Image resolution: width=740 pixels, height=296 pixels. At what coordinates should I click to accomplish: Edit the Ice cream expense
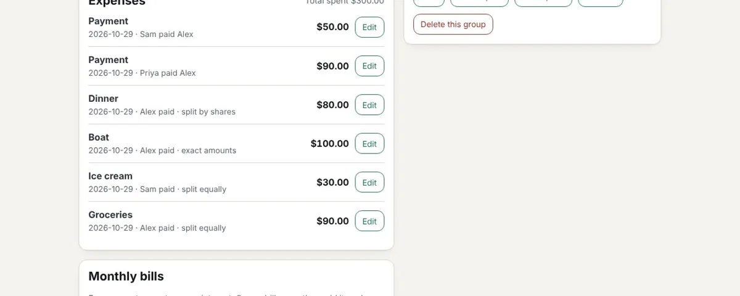(369, 183)
